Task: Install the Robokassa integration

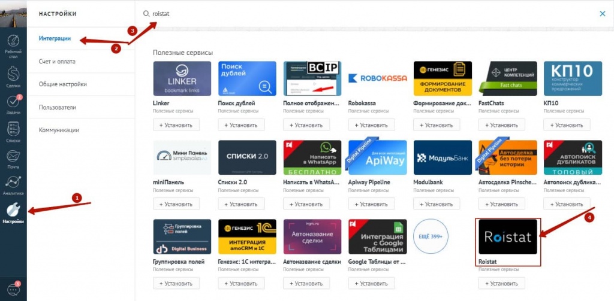Action: click(x=372, y=125)
